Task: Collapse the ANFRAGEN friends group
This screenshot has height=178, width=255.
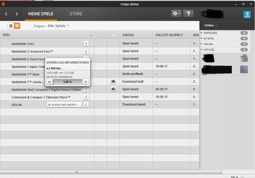Action: tap(201, 33)
